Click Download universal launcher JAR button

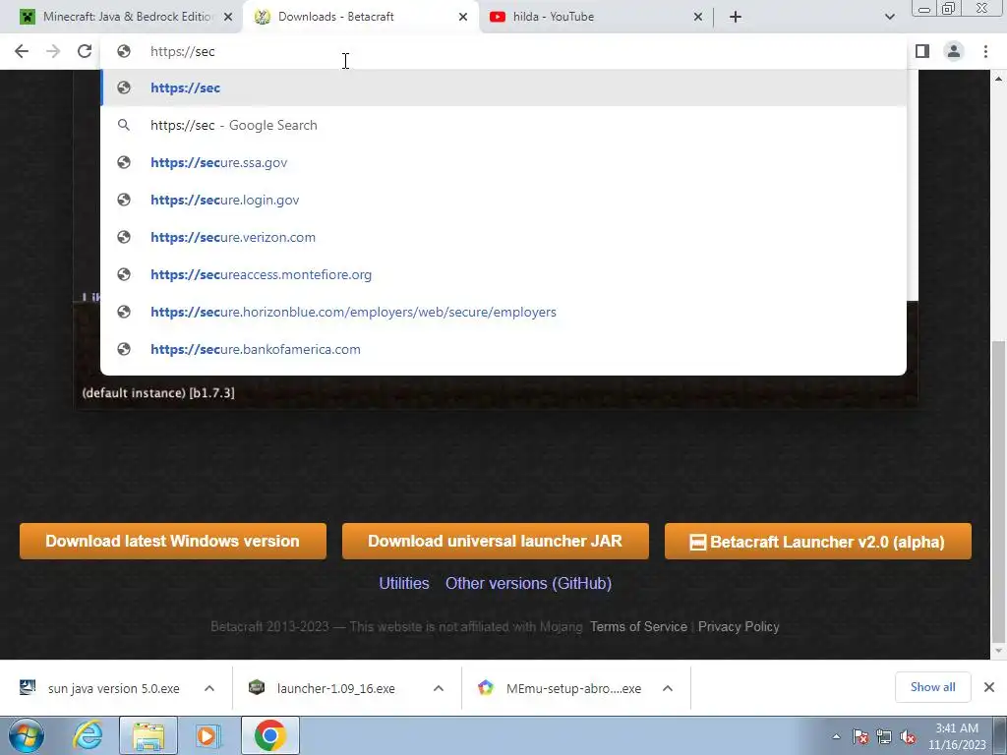496,542
